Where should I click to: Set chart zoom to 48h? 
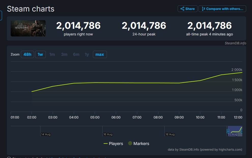click(x=27, y=55)
